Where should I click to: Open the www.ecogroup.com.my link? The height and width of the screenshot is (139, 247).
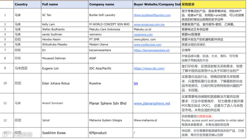(149, 24)
